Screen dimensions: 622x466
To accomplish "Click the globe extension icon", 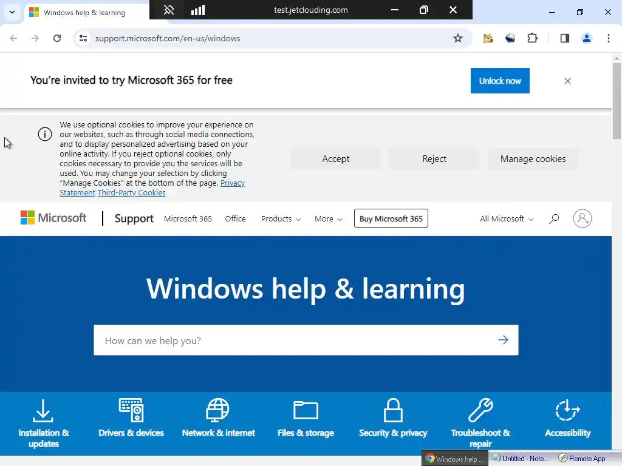I will click(510, 38).
